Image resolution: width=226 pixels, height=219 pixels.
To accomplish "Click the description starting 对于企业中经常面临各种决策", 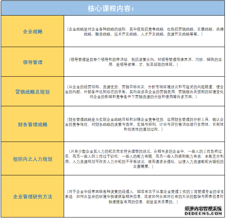I will tap(144, 197).
